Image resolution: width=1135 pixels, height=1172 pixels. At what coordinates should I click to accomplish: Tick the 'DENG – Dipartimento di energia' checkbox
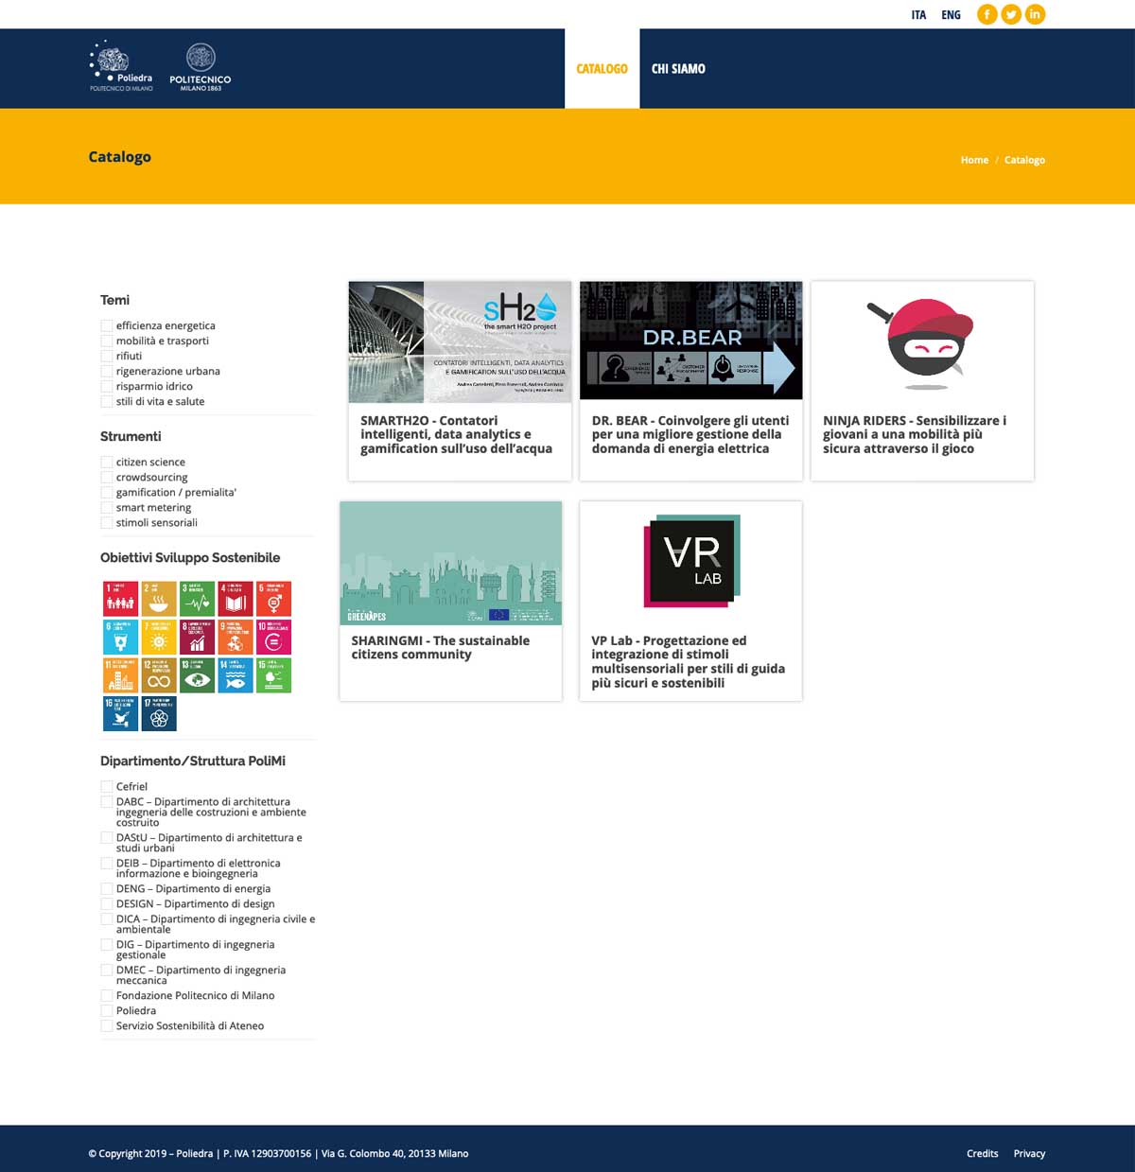[107, 889]
